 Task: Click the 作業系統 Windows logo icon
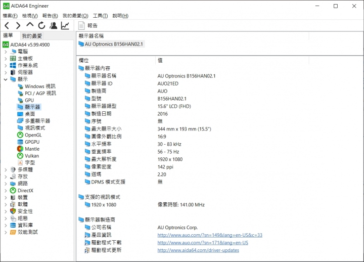(13, 66)
